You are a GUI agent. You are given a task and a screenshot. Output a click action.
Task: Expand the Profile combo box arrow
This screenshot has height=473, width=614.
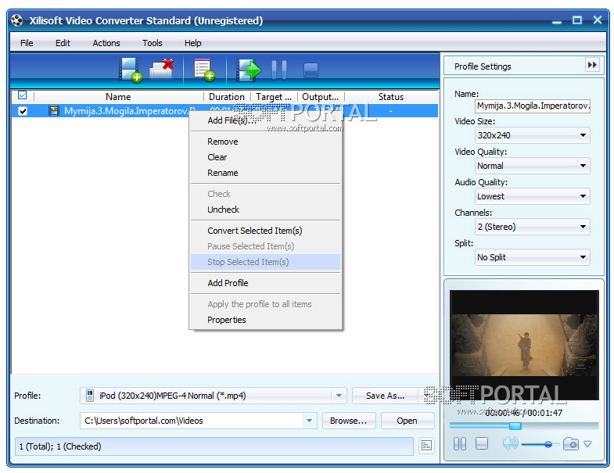tap(339, 396)
